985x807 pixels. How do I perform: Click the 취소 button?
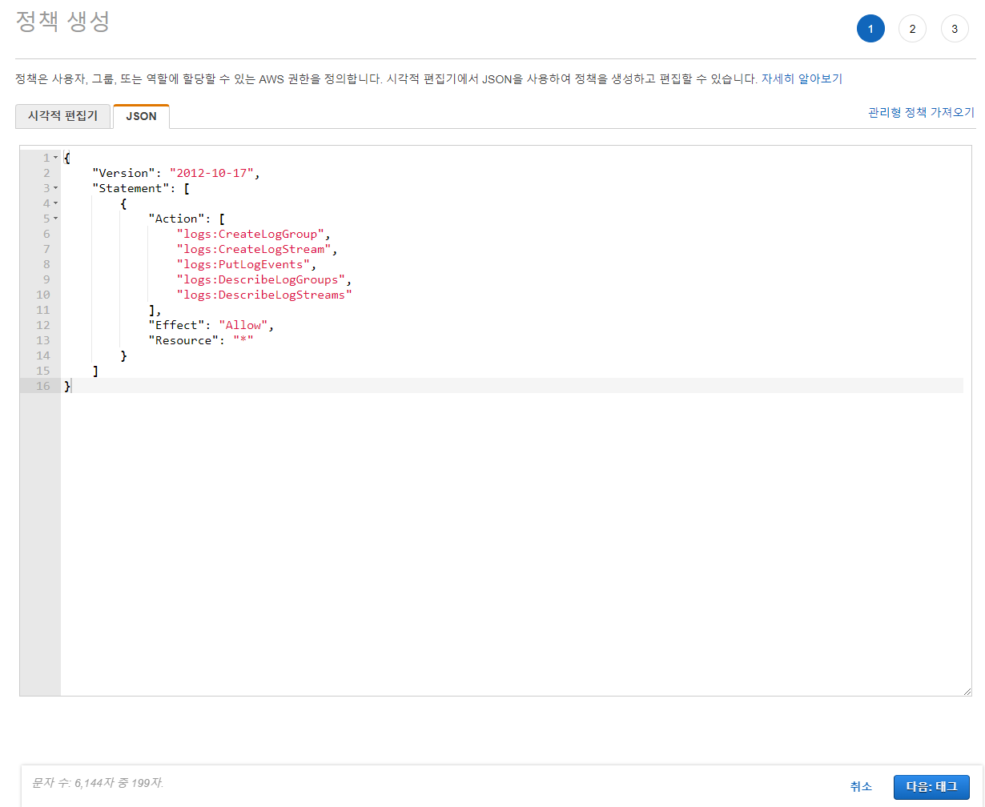click(x=861, y=787)
